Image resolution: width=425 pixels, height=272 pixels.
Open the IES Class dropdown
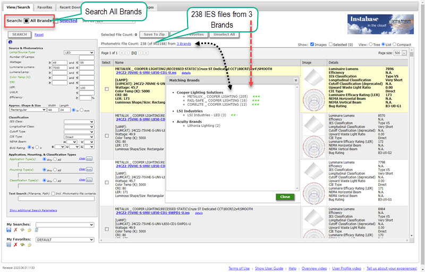tap(79, 122)
